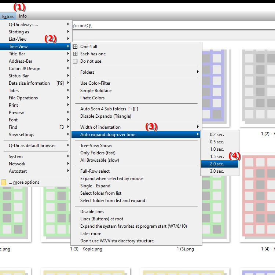Choose Only Folders (fast) display
This screenshot has width=275, height=275.
point(136,153)
